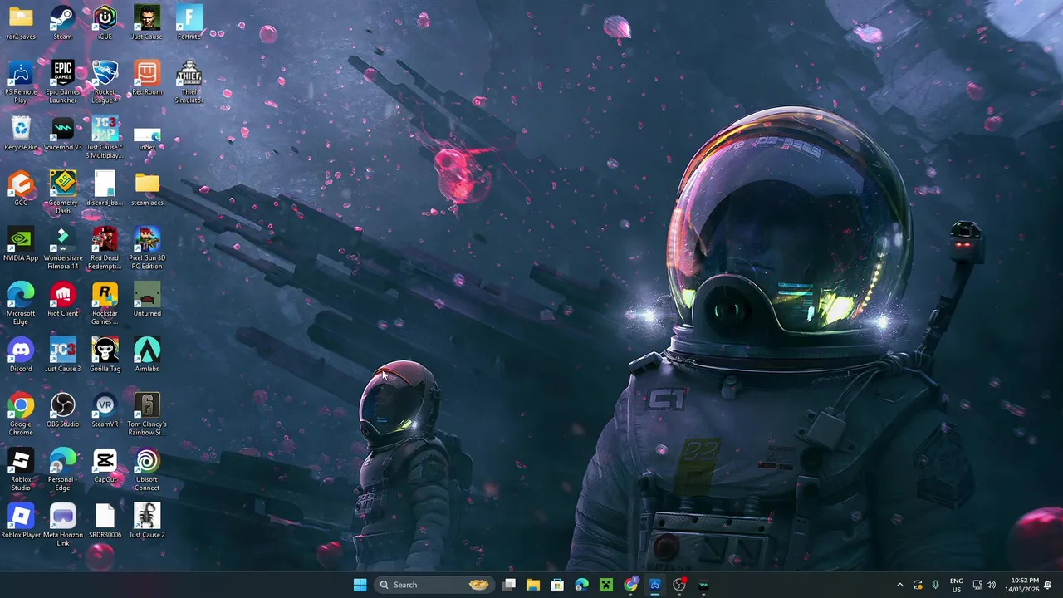Open Minecraft creeper taskbar icon
Image resolution: width=1063 pixels, height=598 pixels.
[x=606, y=585]
